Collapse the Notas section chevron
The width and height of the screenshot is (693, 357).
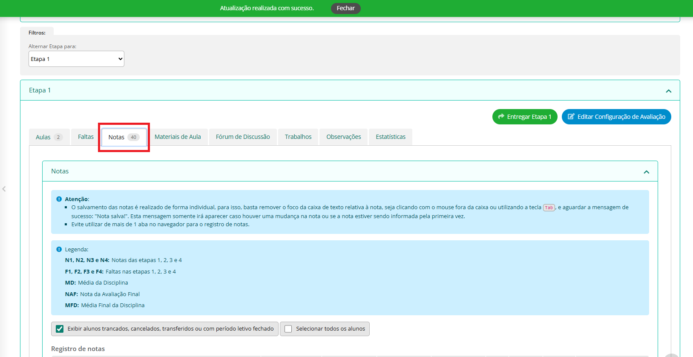tap(646, 172)
